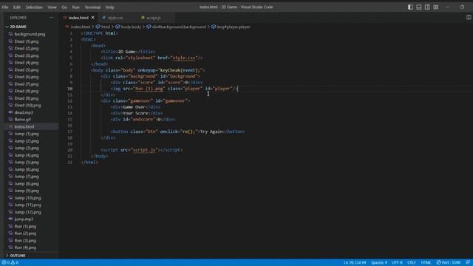Open background.png in the explorer
Viewport: 473px width, 266px height.
point(30,34)
